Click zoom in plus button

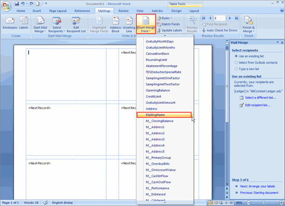(281, 202)
